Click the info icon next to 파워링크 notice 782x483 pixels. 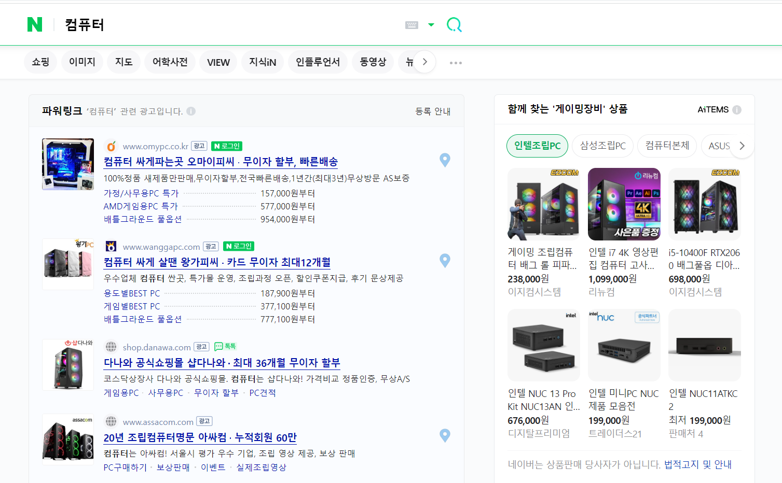(x=191, y=111)
